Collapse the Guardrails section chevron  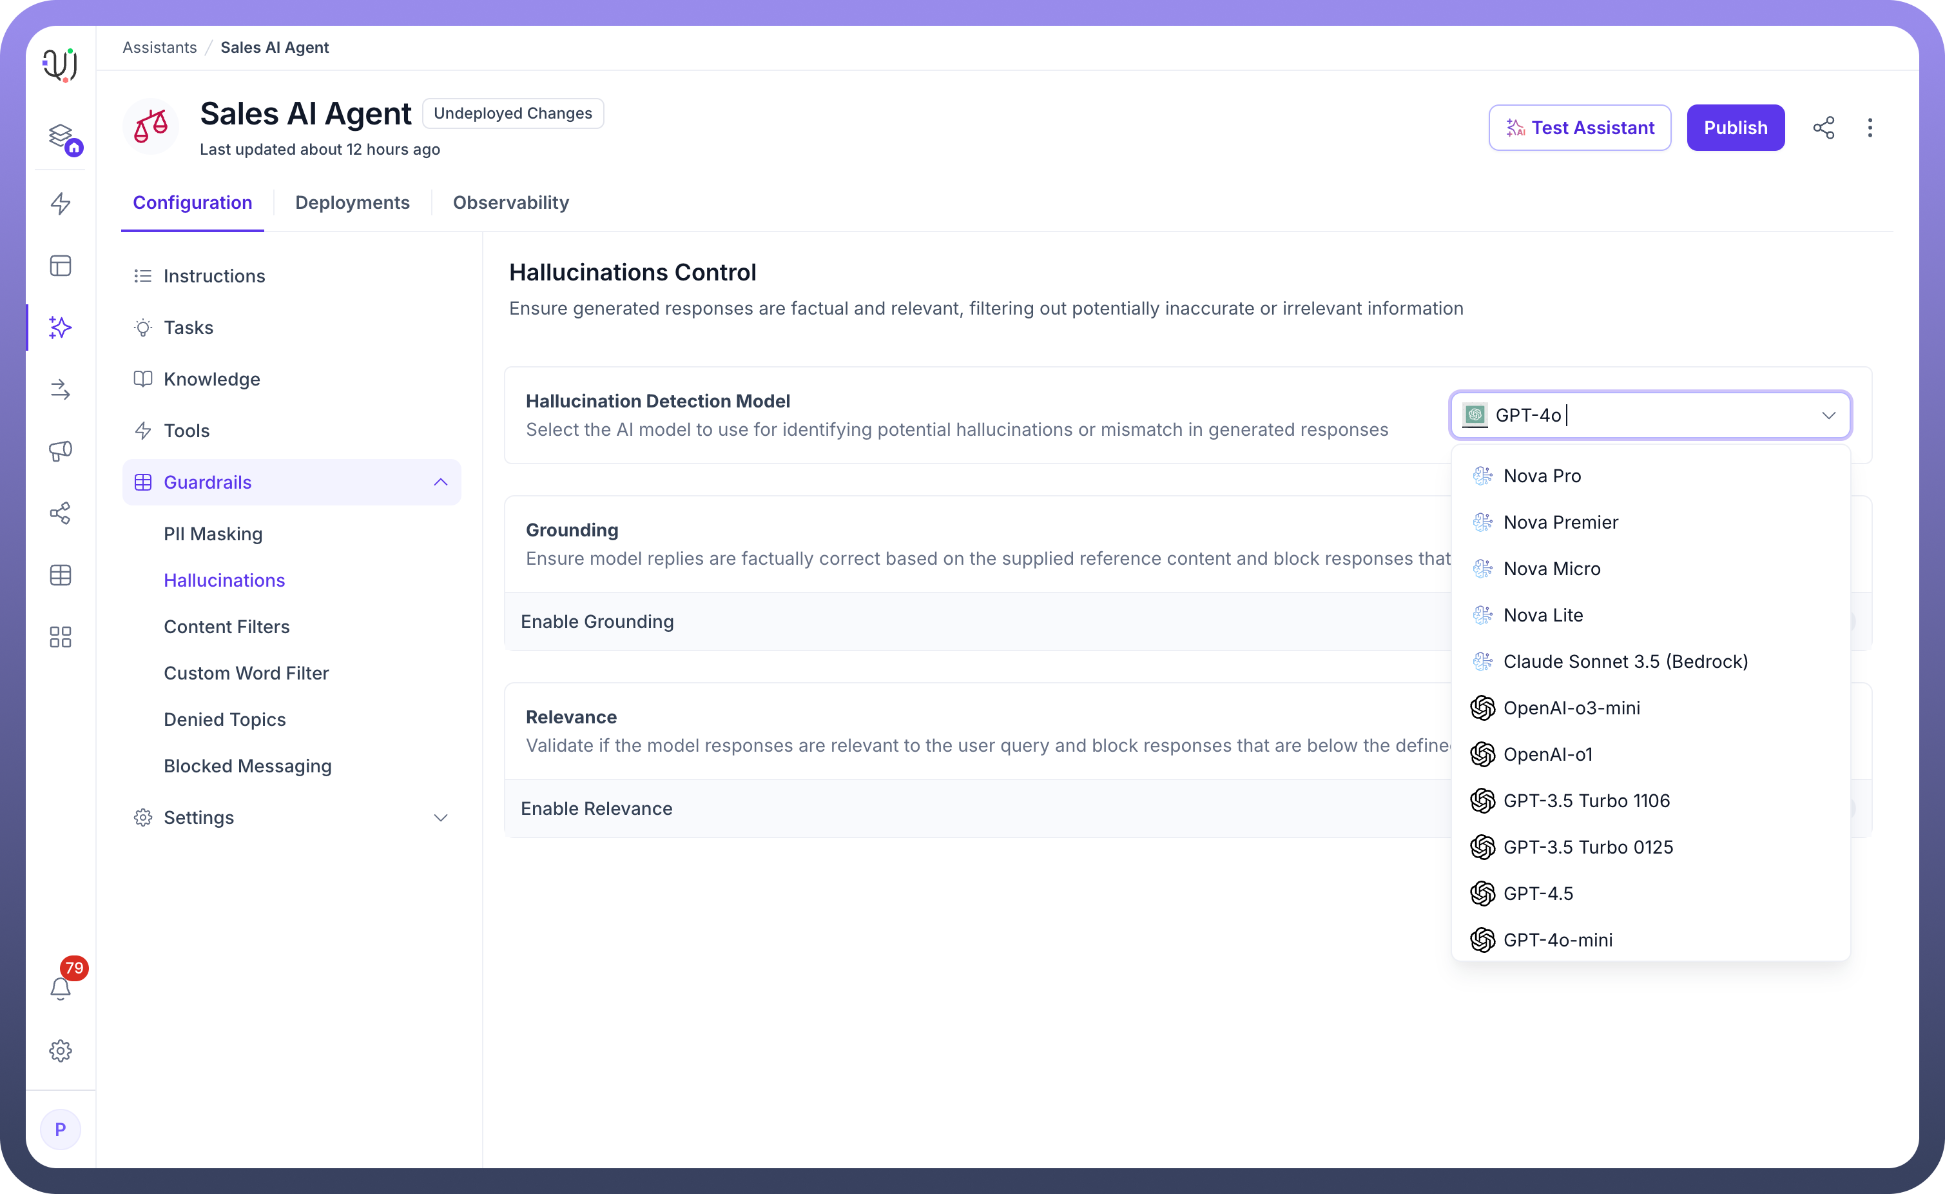pos(440,482)
